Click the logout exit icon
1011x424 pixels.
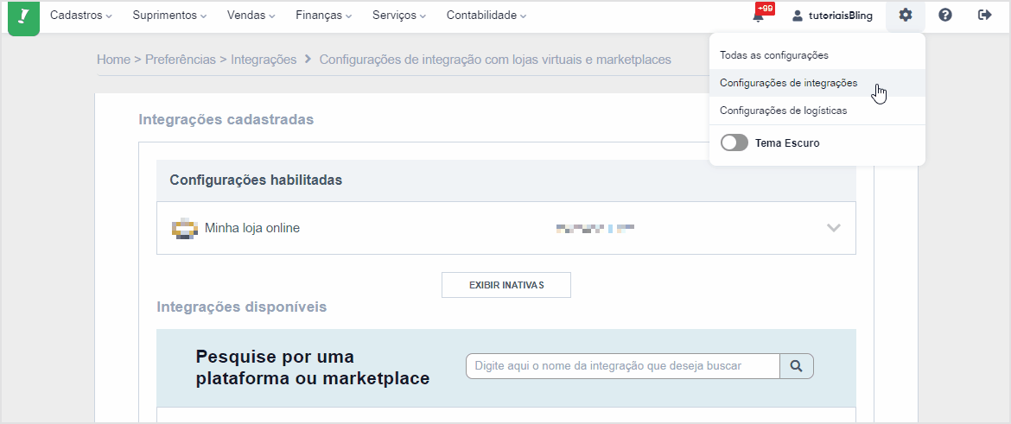[x=984, y=16]
